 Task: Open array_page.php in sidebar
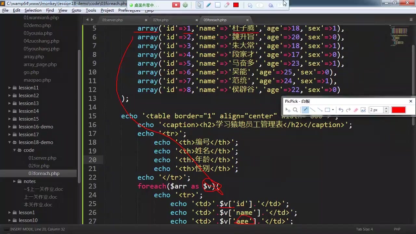(x=40, y=64)
